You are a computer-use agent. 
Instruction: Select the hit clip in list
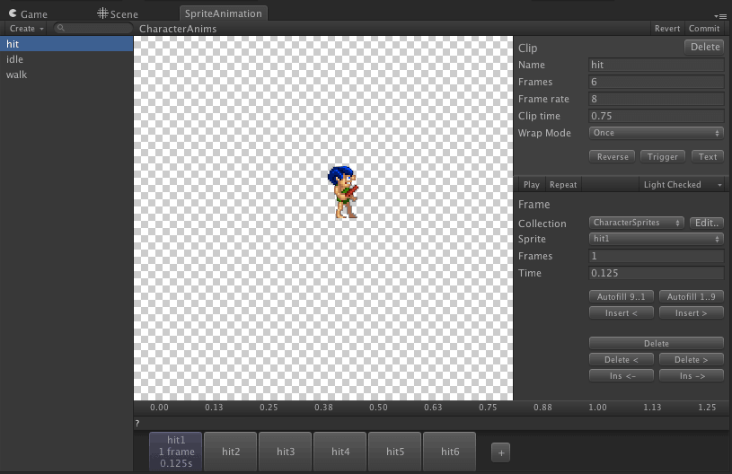click(x=66, y=44)
